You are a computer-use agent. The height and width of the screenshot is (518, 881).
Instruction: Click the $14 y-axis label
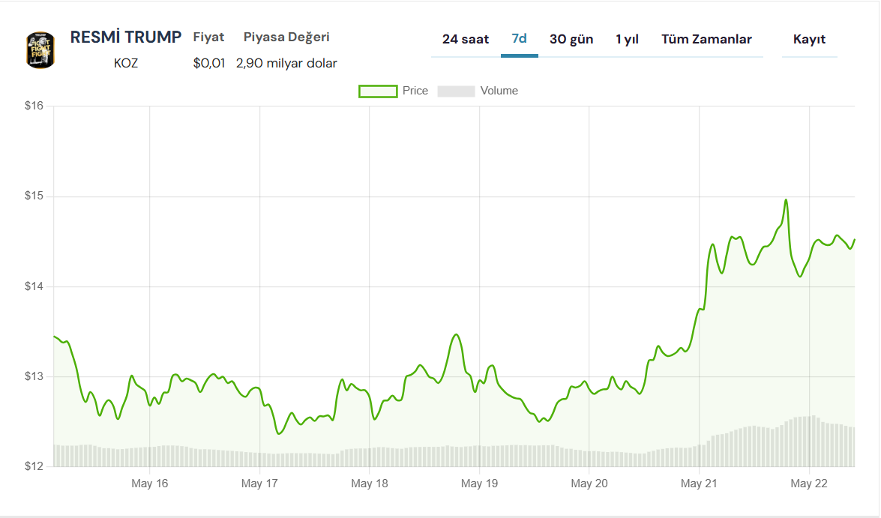click(x=34, y=286)
